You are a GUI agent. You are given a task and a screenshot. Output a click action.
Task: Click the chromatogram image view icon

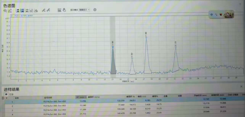[60, 10]
